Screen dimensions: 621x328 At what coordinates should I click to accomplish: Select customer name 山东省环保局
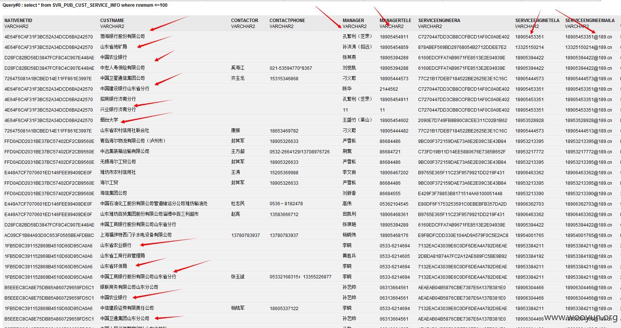[113, 266]
